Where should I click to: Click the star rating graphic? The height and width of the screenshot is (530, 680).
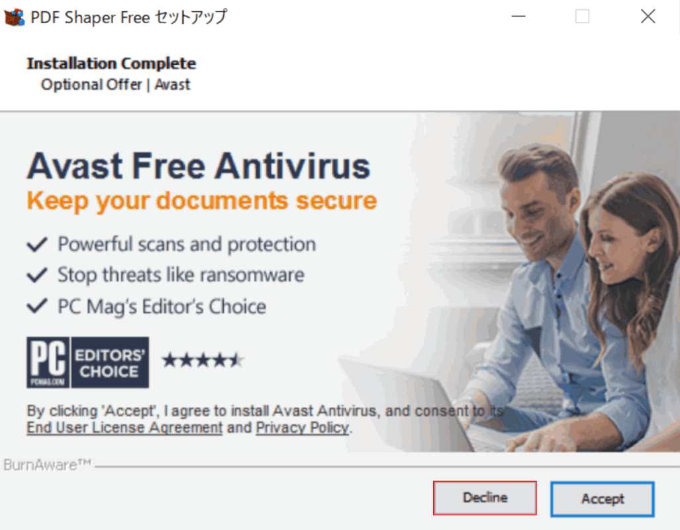click(x=203, y=360)
